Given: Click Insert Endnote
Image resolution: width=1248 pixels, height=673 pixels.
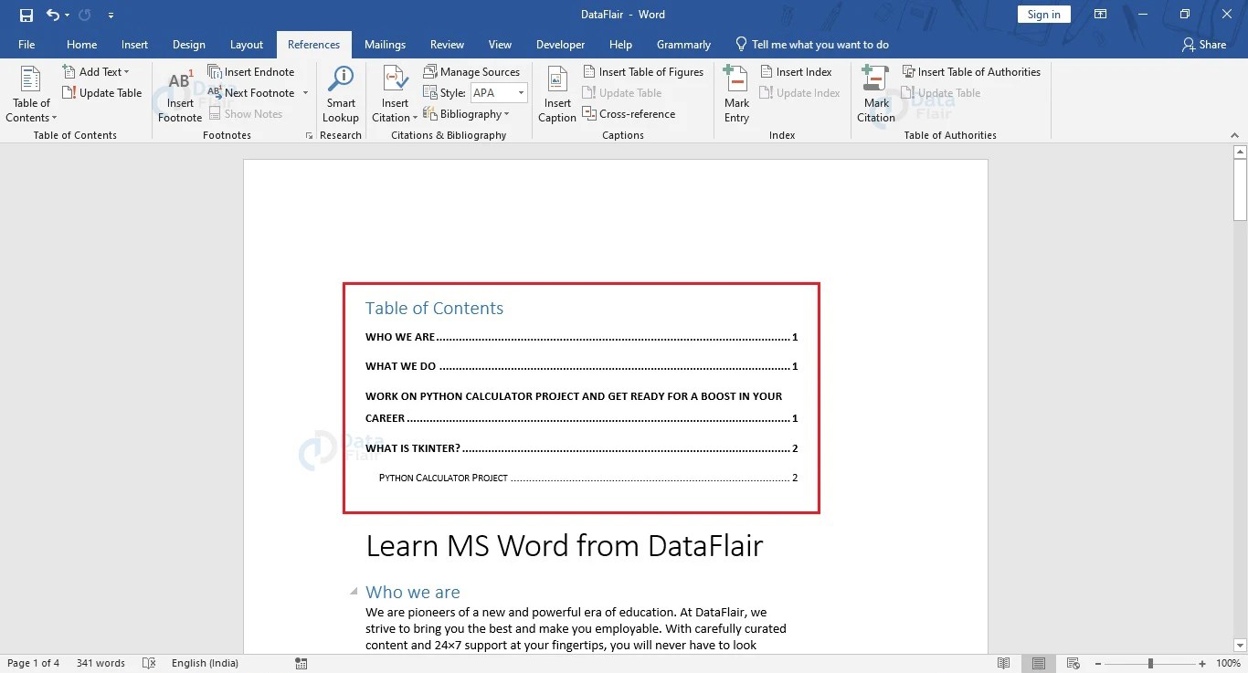Looking at the screenshot, I should point(252,71).
